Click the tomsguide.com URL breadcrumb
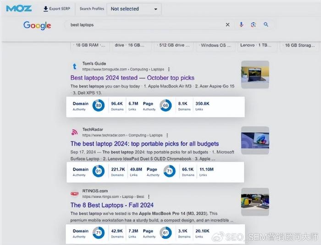The height and width of the screenshot is (245, 321). coord(123,69)
